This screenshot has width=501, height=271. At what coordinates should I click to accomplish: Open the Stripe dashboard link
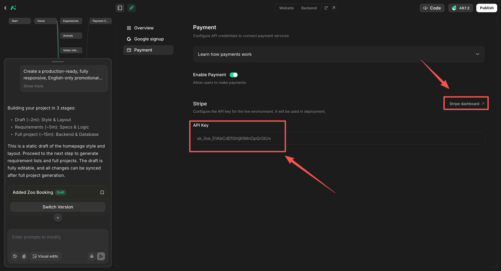click(467, 104)
